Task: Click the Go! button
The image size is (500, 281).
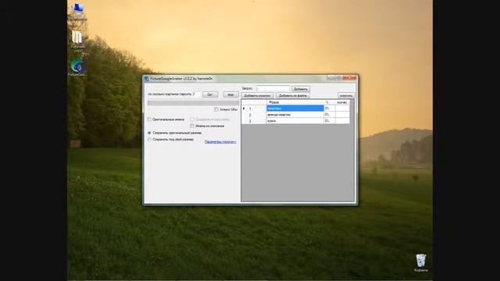Action: click(x=210, y=94)
